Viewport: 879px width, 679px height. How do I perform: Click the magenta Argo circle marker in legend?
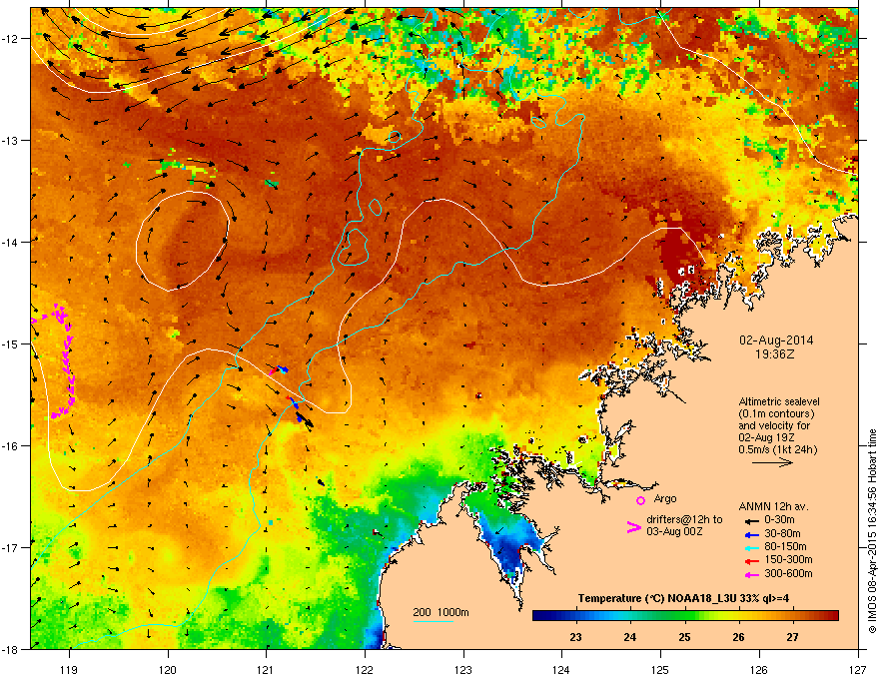[x=640, y=500]
